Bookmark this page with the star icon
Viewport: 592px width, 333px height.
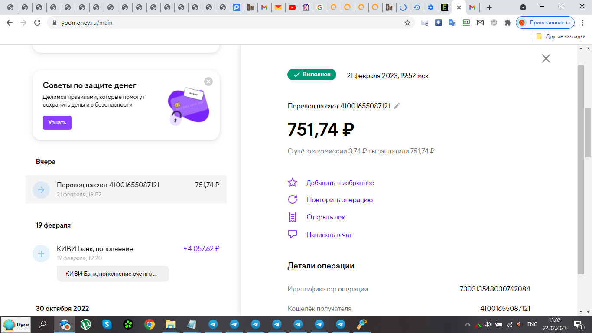pos(407,23)
